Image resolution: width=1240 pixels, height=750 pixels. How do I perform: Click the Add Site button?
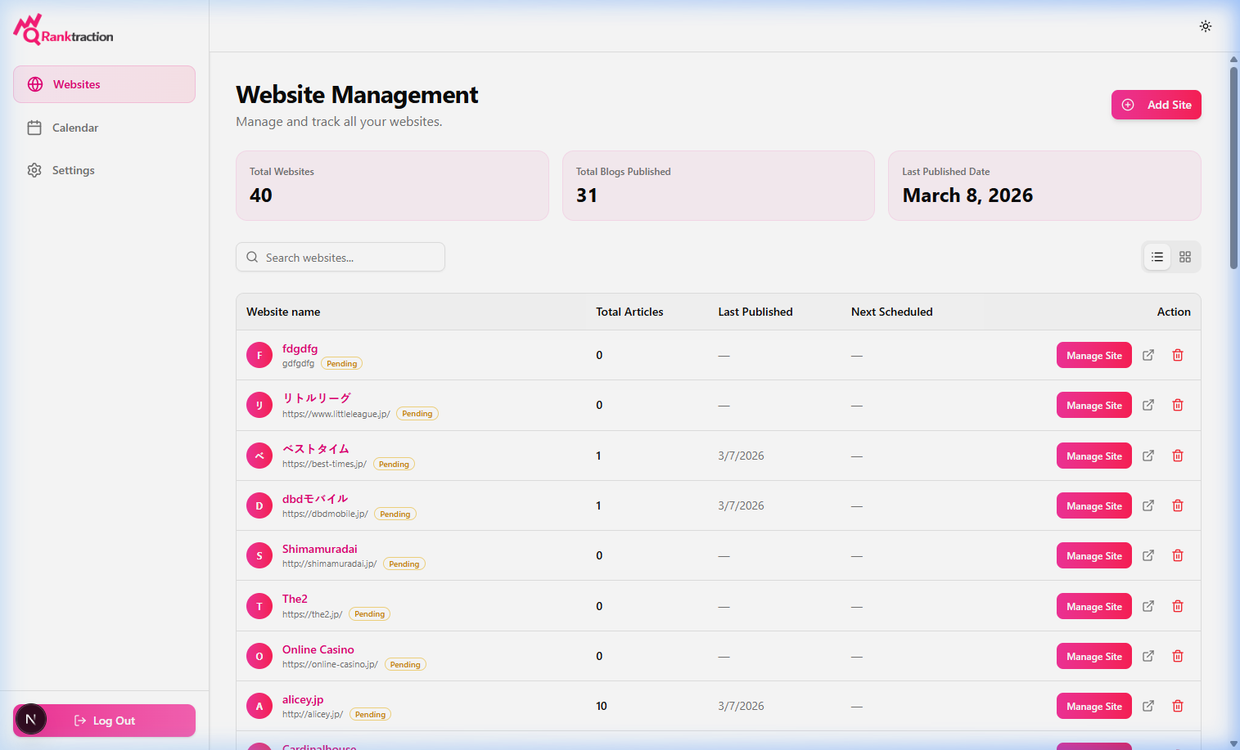(x=1156, y=104)
